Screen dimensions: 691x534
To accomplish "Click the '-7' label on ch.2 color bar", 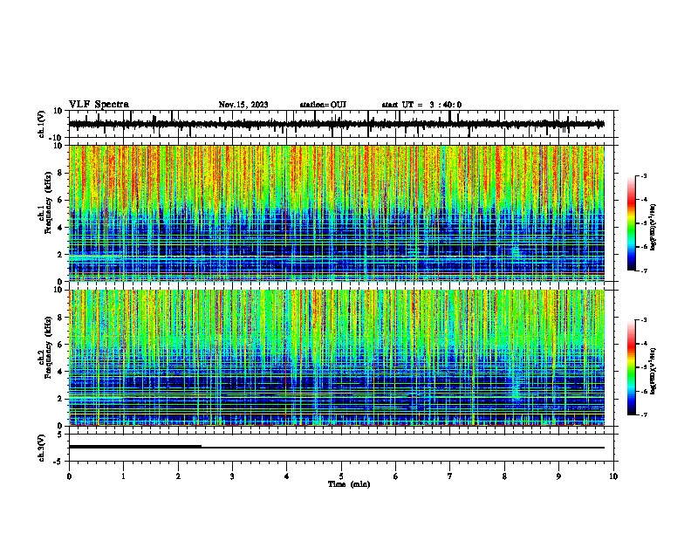I will tap(643, 414).
